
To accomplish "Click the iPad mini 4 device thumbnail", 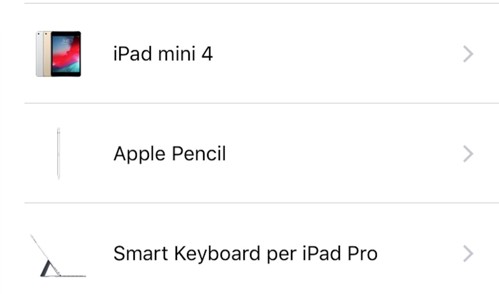I will 58,54.
